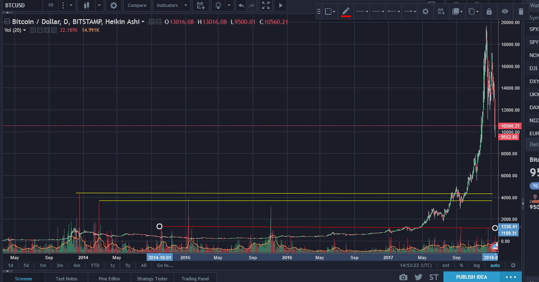The image size is (539, 282).
Task: Click the Compare button
Action: [x=137, y=5]
